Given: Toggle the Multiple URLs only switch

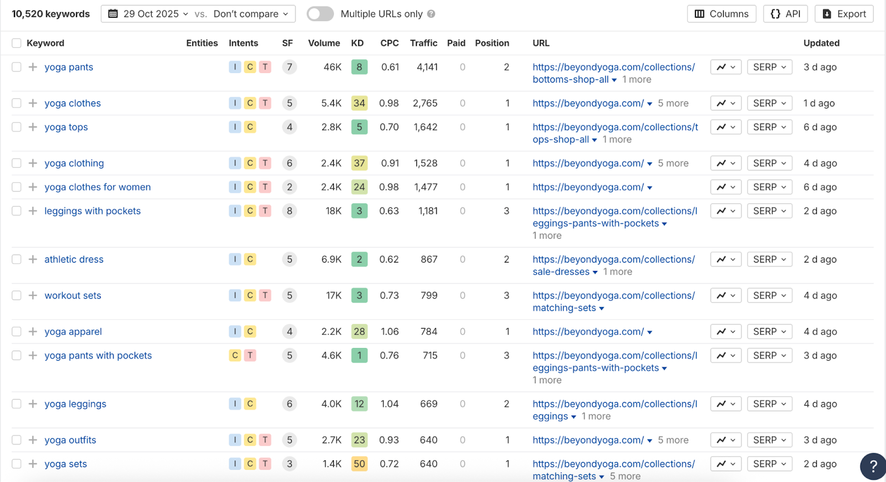Looking at the screenshot, I should tap(320, 14).
